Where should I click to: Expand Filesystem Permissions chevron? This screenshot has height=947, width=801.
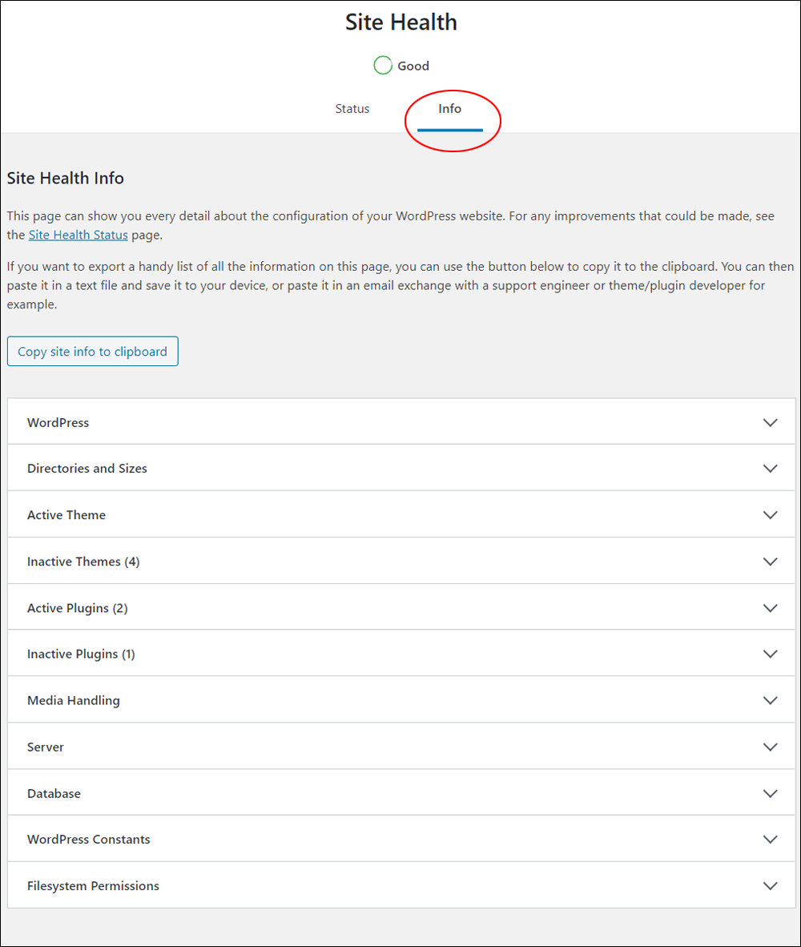point(770,885)
